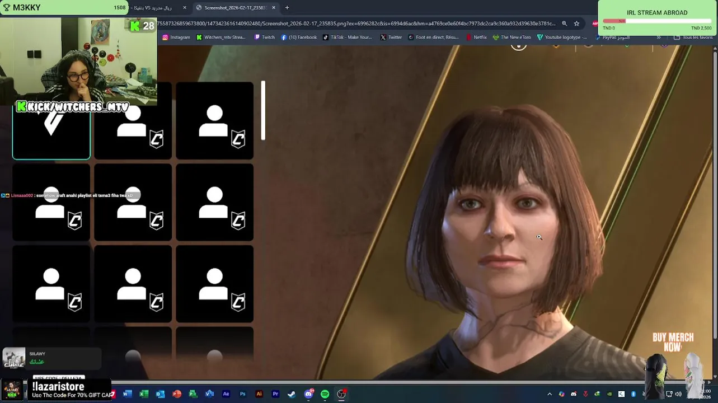Open the Facebook bookmark

click(x=299, y=38)
